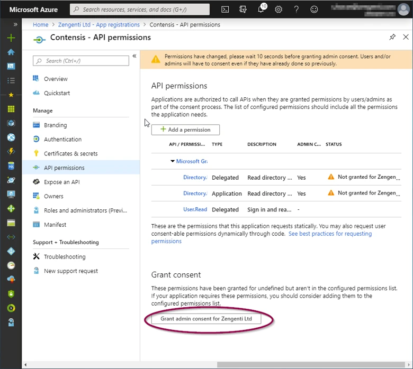413x369 pixels.
Task: Click Grant admin consent for Zengenti Ltd
Action: pyautogui.click(x=206, y=319)
